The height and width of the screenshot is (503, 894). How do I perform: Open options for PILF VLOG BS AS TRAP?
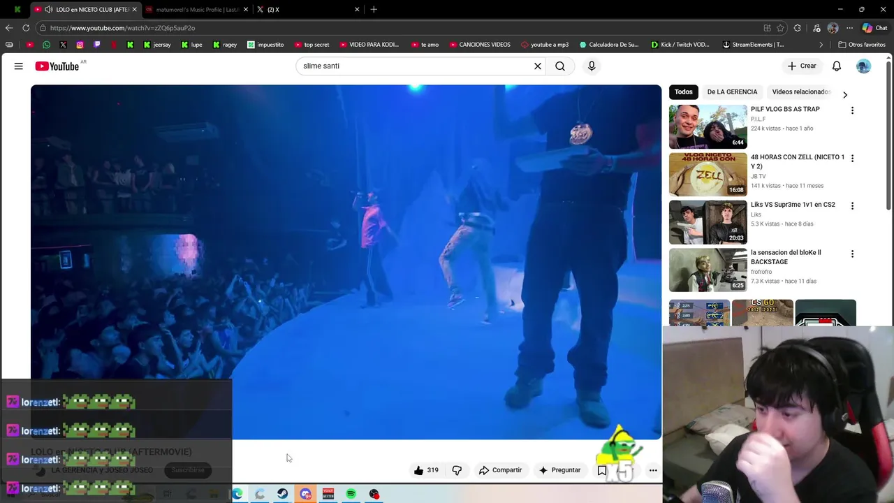tap(852, 110)
